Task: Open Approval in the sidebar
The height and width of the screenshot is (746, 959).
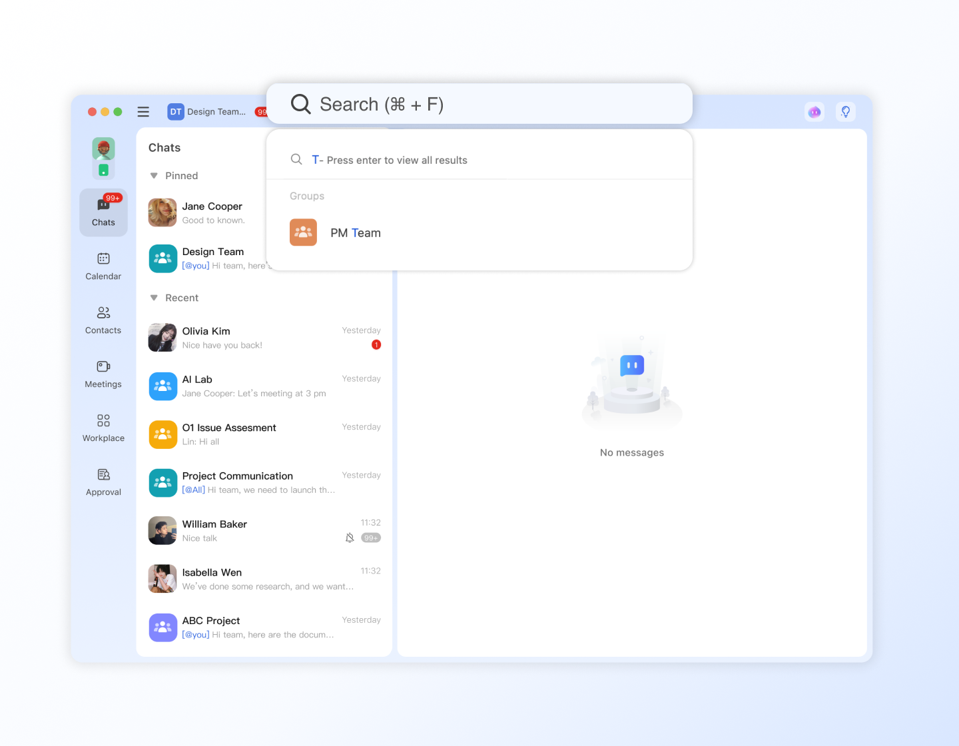Action: point(103,482)
